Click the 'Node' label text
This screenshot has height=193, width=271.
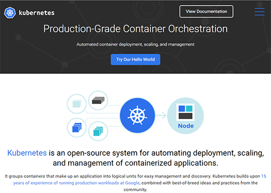click(x=186, y=126)
